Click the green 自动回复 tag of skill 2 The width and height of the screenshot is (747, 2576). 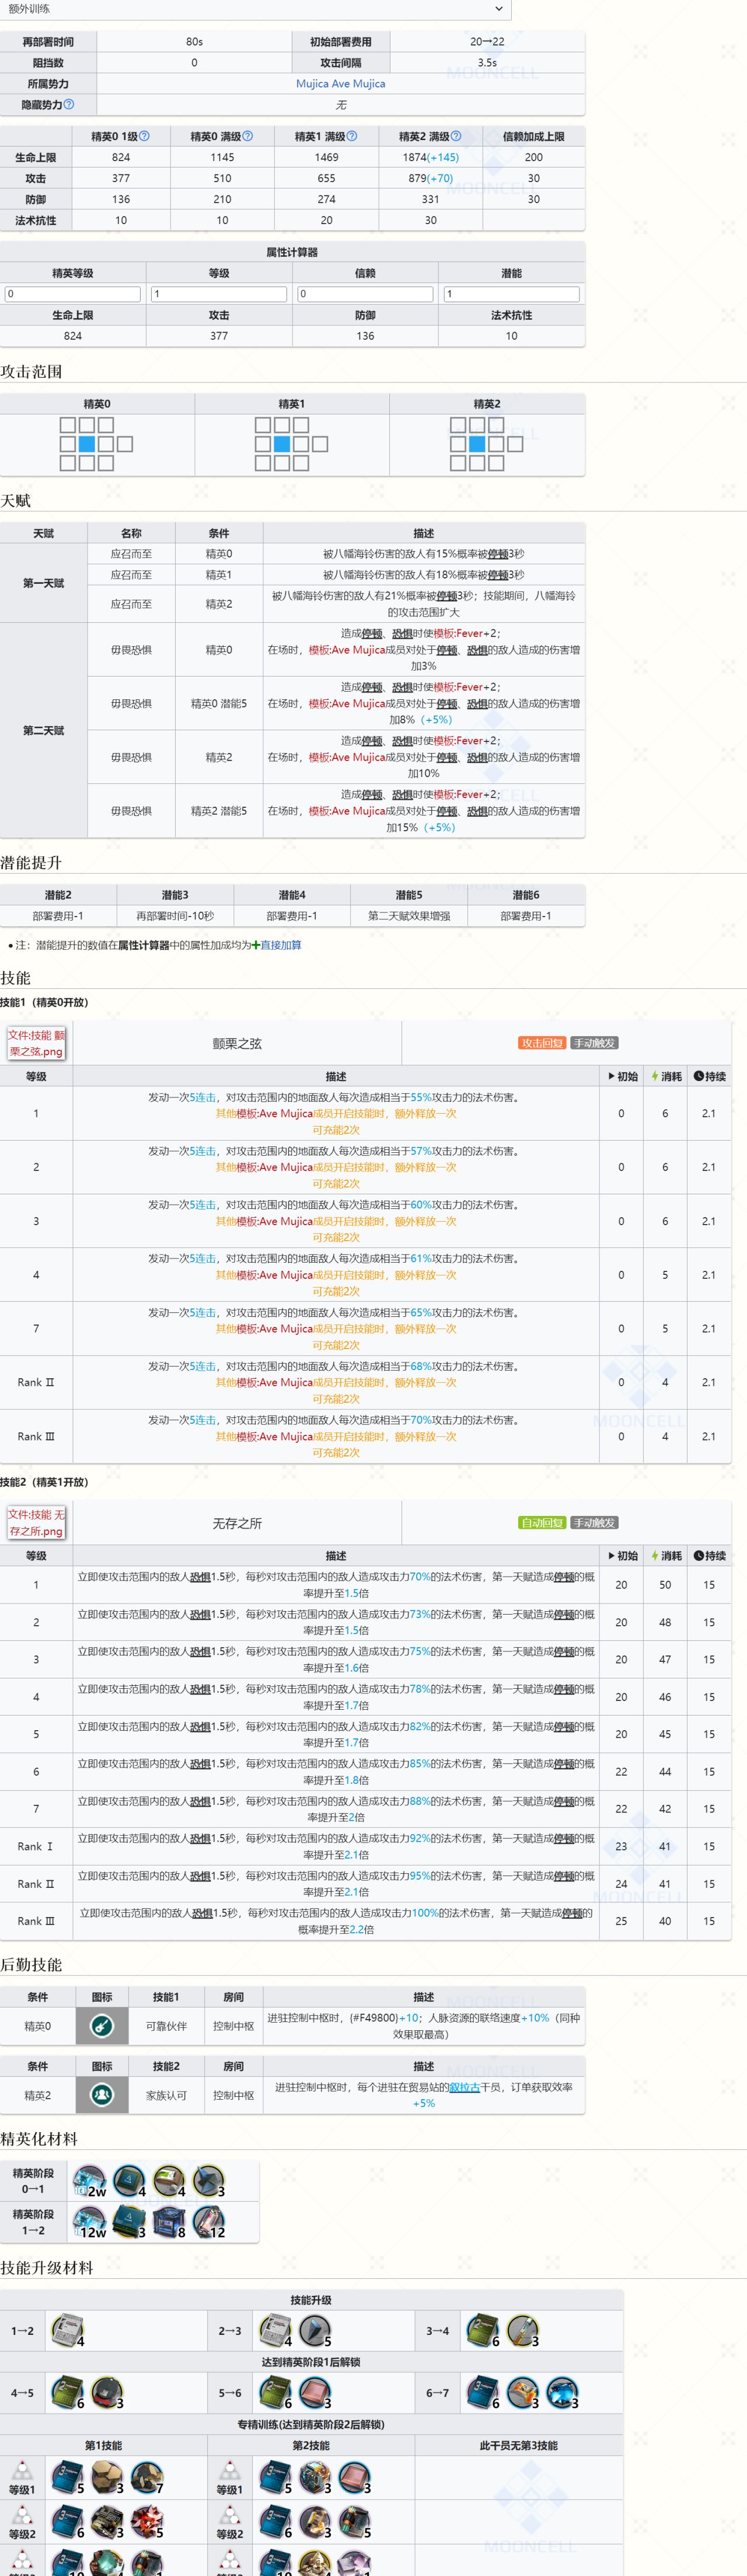coord(541,1522)
